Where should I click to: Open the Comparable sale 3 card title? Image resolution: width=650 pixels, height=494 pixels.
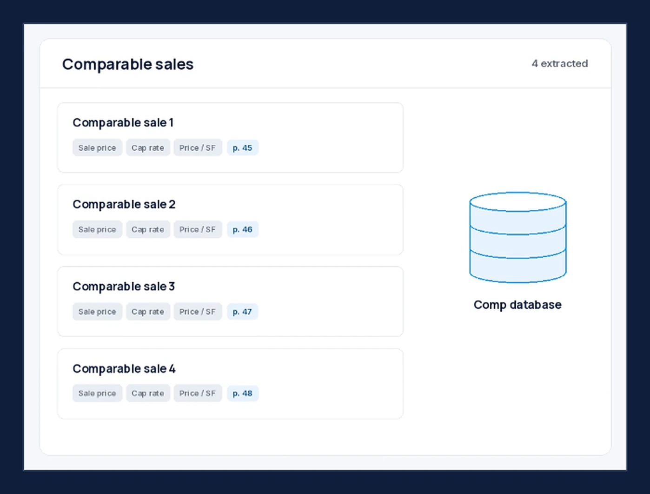[124, 287]
